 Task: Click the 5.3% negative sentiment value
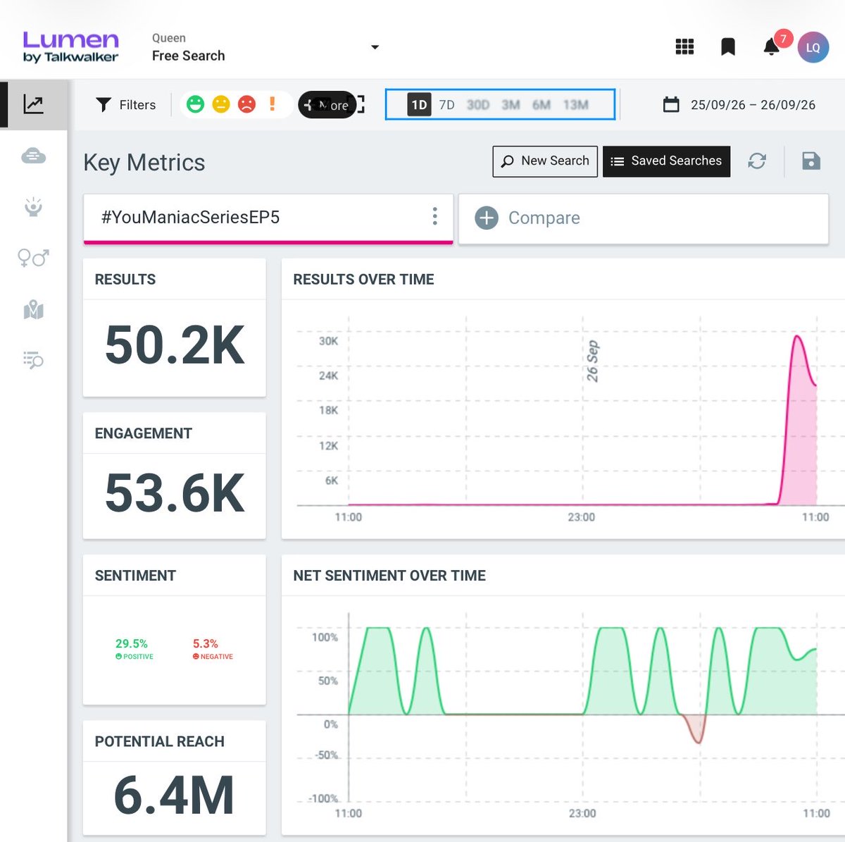click(x=205, y=643)
